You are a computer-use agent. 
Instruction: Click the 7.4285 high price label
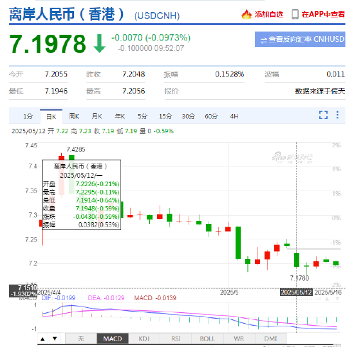pos(76,149)
